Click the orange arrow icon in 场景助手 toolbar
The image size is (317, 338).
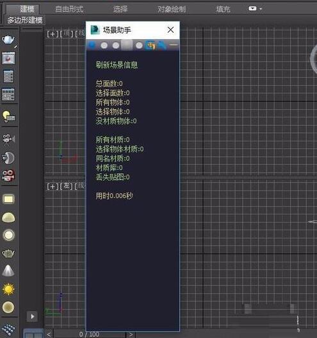pos(150,46)
